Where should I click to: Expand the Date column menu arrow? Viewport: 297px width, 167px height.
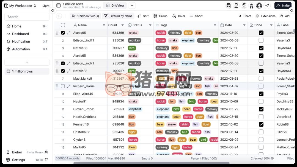coord(245,25)
